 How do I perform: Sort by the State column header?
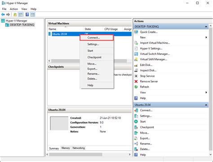pos(93,29)
